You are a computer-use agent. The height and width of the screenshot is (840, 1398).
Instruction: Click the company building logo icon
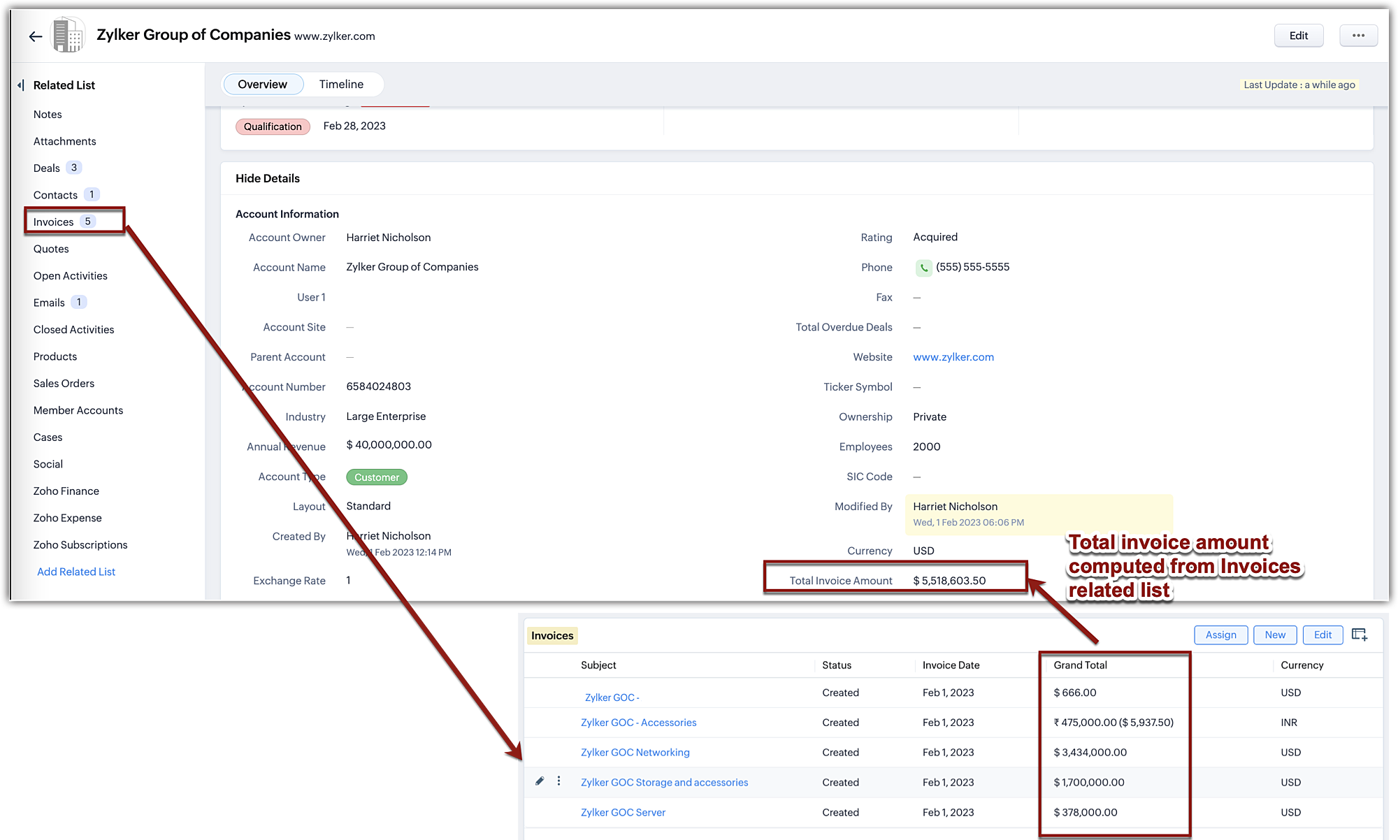tap(69, 36)
